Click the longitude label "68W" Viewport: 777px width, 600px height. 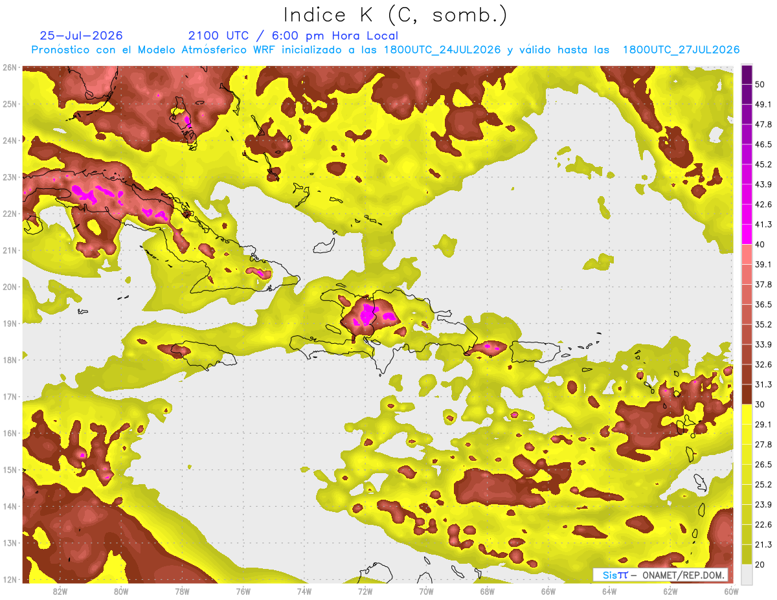point(487,592)
